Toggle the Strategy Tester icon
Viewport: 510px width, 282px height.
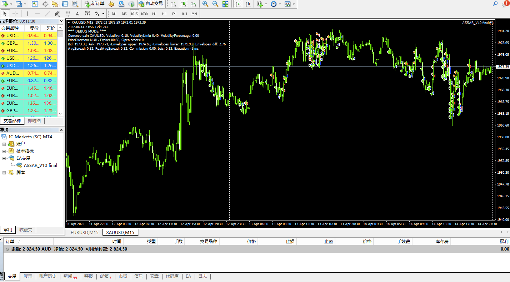(x=75, y=4)
